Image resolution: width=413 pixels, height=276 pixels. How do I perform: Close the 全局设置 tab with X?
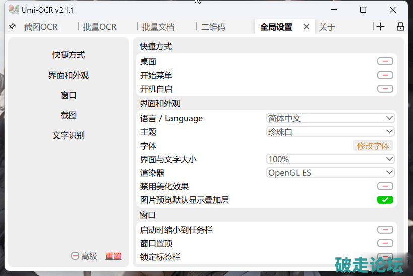tap(306, 27)
